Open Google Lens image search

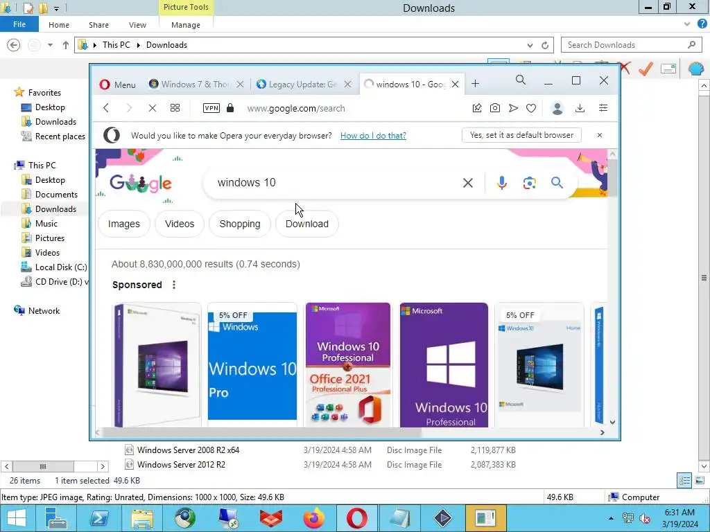pyautogui.click(x=529, y=183)
